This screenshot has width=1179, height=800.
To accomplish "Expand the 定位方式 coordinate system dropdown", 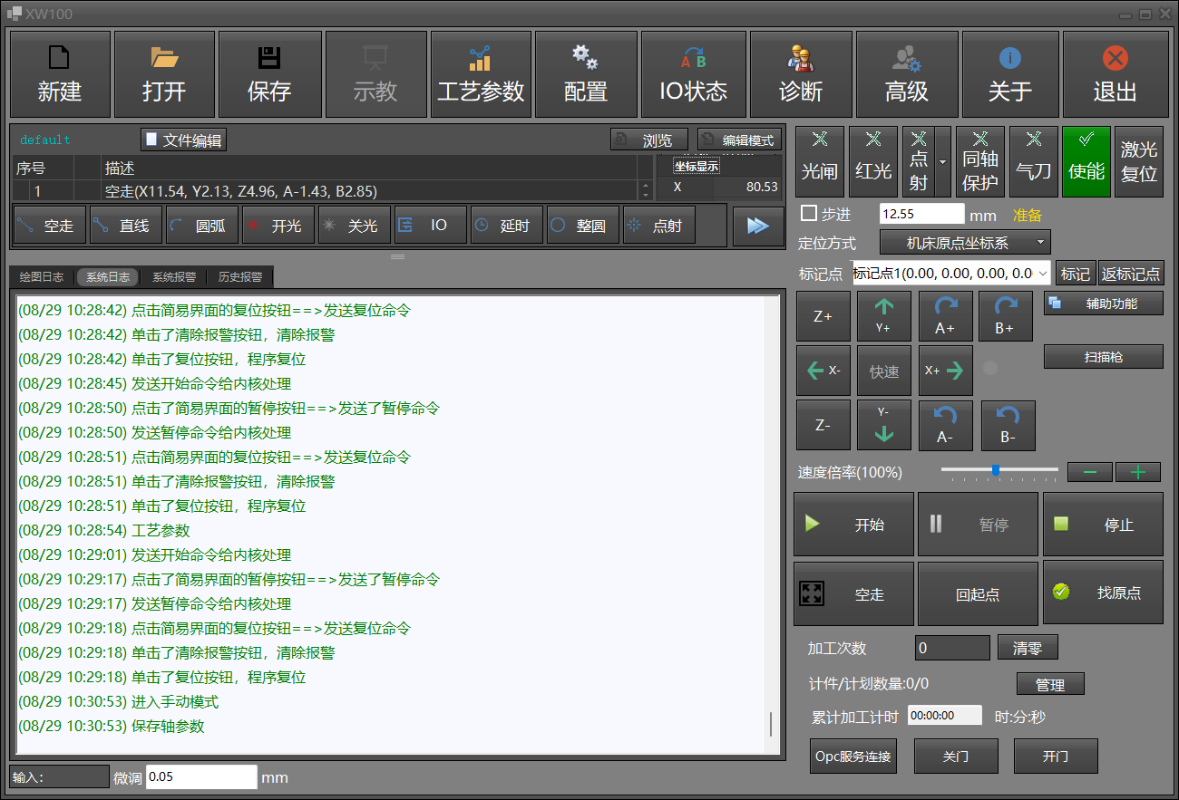I will [x=965, y=243].
